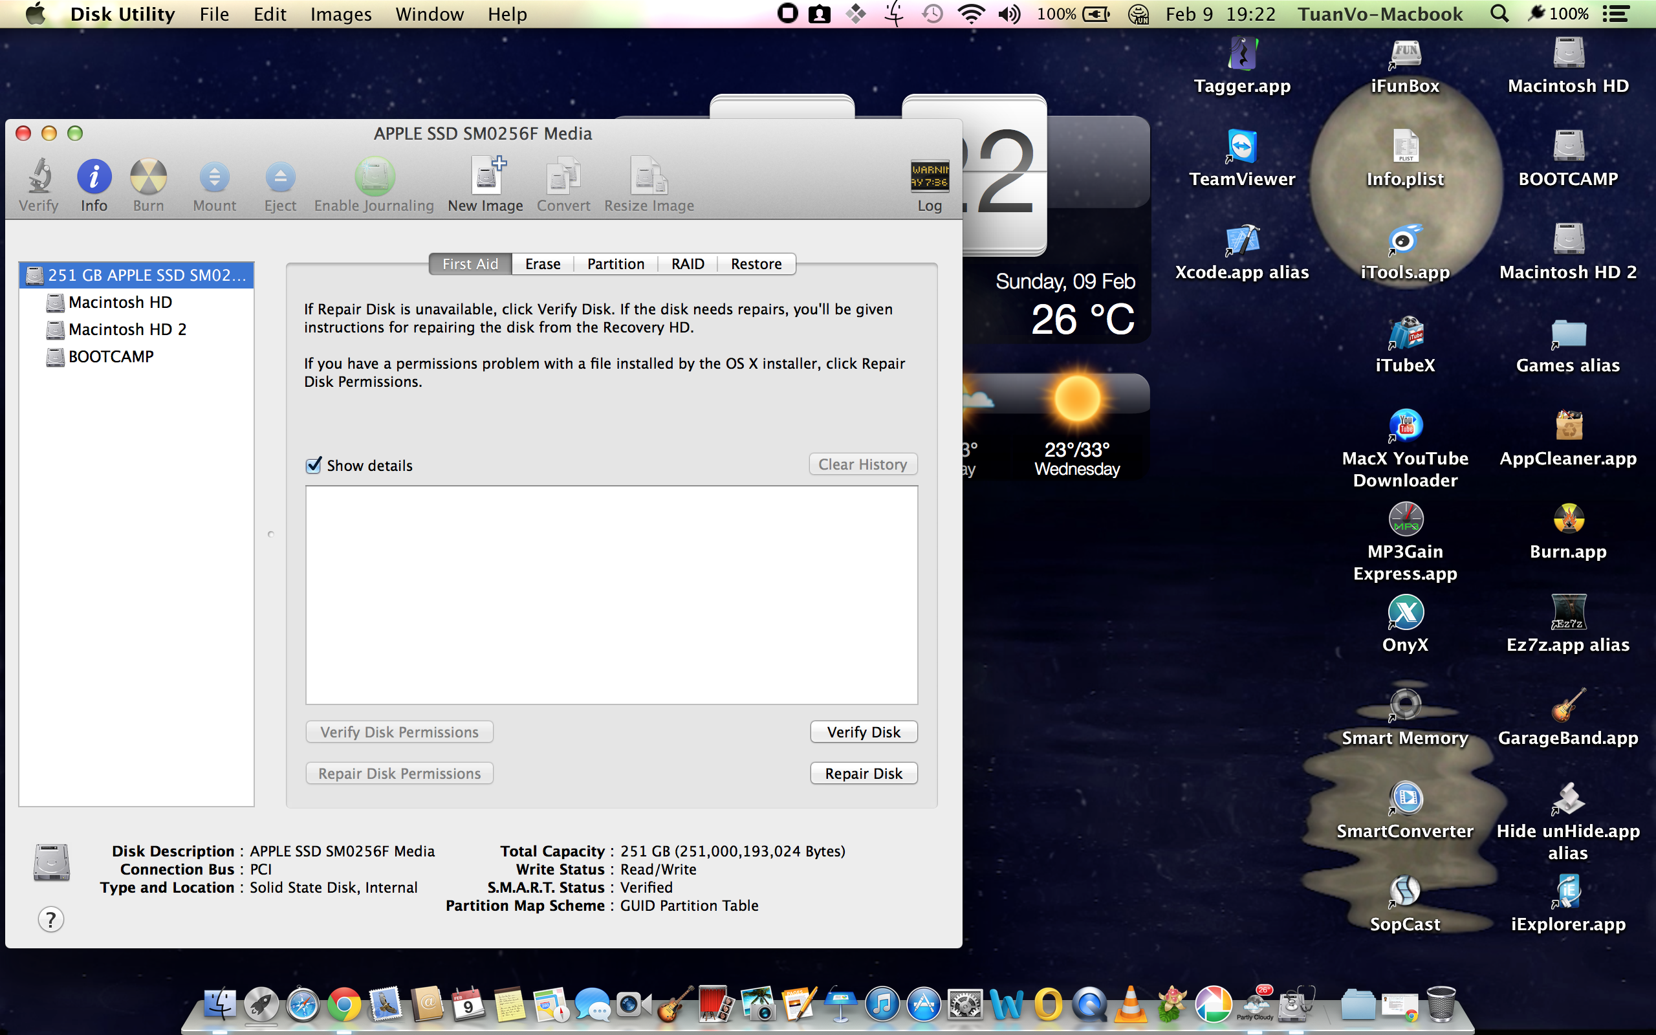Open Google Chrome in the Dock

pos(343,1005)
